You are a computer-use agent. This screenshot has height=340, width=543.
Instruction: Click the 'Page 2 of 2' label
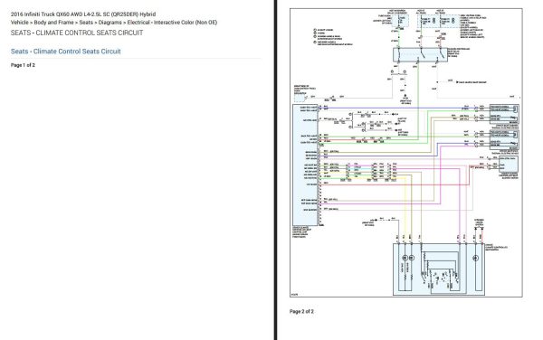coord(301,311)
